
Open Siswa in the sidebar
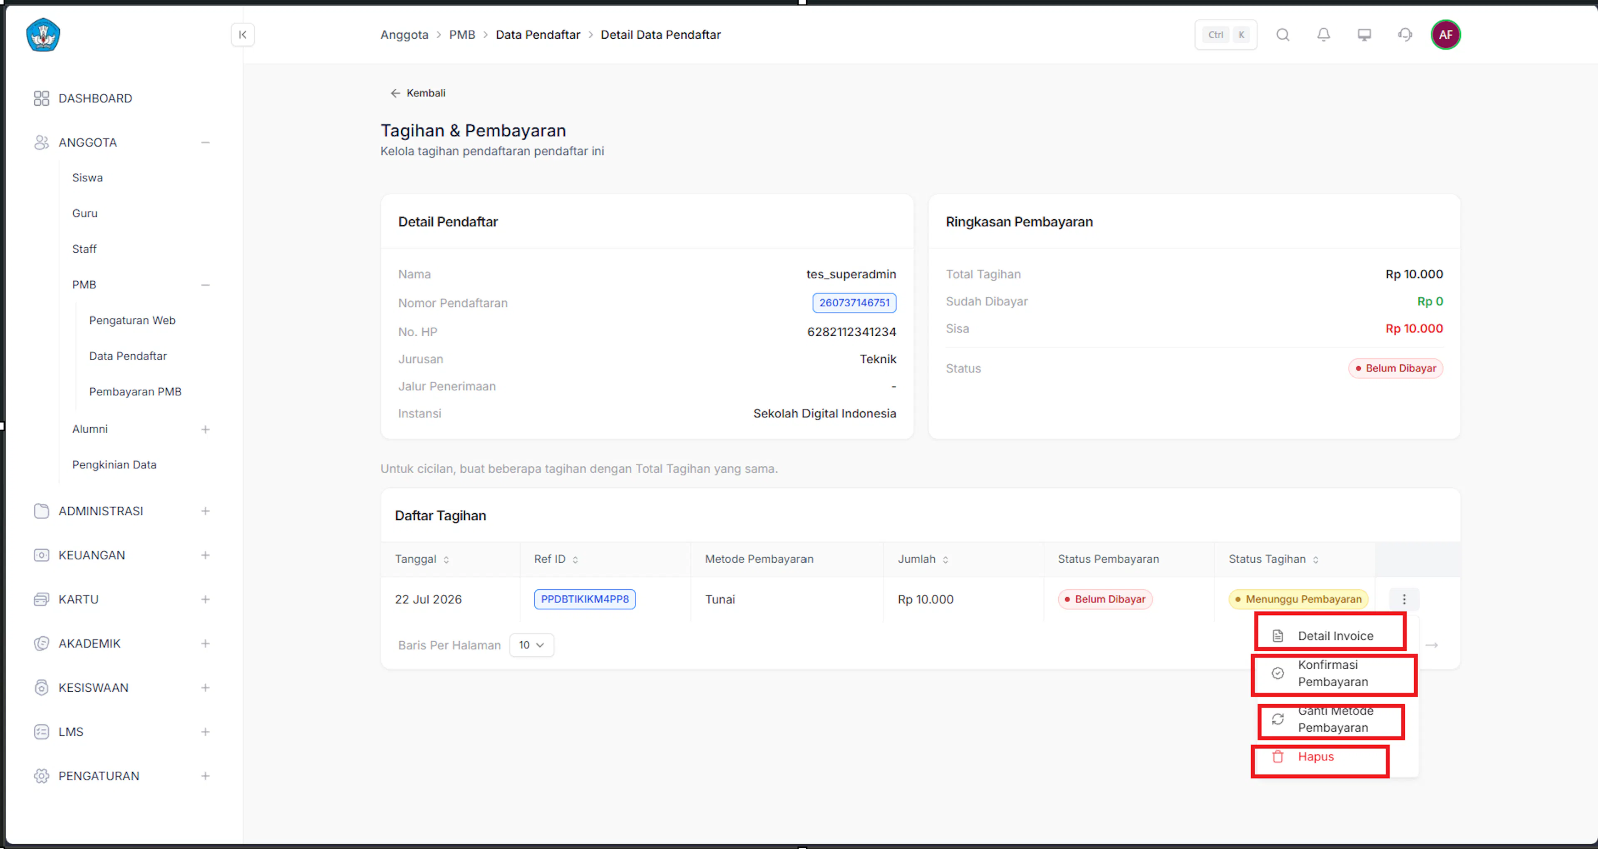click(x=87, y=177)
